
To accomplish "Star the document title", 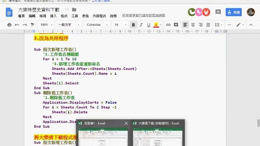I will (x=67, y=10).
